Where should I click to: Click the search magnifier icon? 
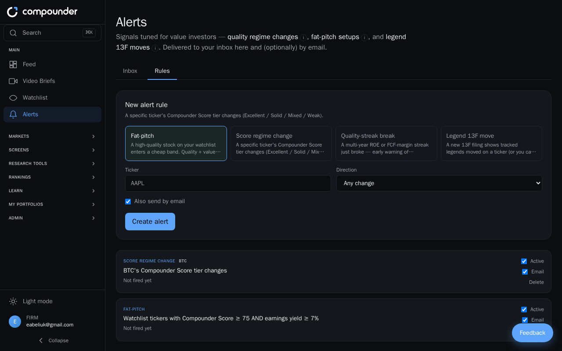pos(13,33)
